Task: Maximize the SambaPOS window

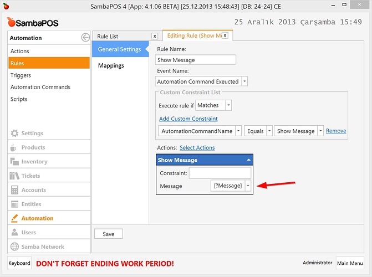Action: coord(344,5)
